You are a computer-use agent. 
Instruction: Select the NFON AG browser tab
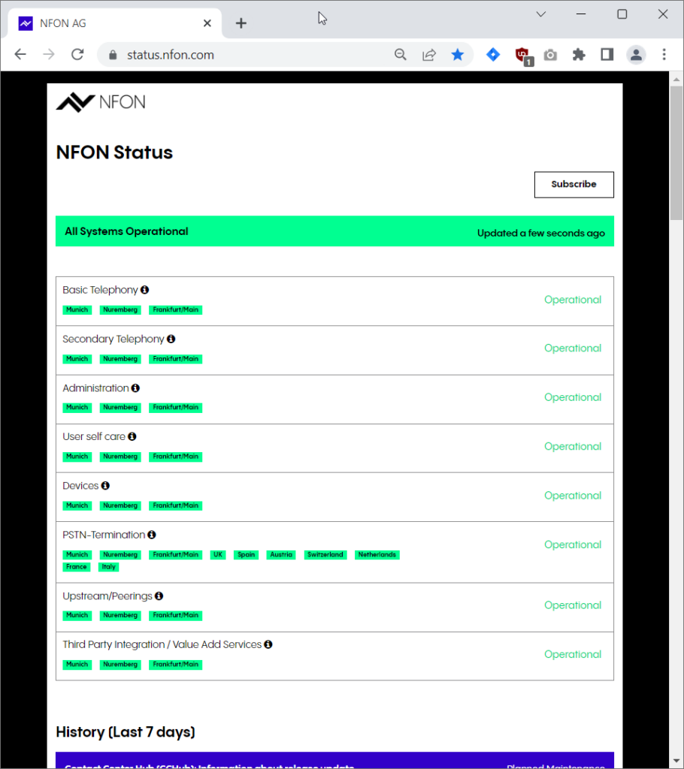pyautogui.click(x=113, y=23)
